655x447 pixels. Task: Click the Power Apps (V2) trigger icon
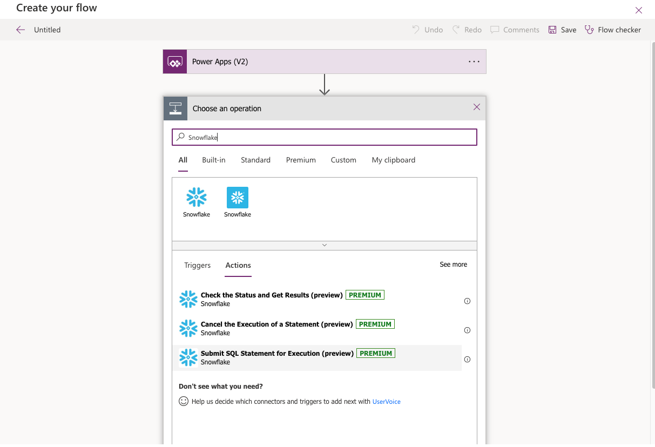pyautogui.click(x=175, y=62)
